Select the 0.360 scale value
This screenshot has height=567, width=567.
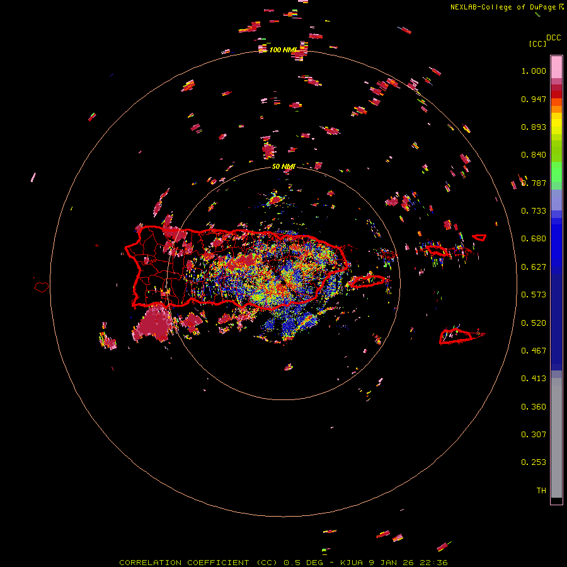point(534,407)
